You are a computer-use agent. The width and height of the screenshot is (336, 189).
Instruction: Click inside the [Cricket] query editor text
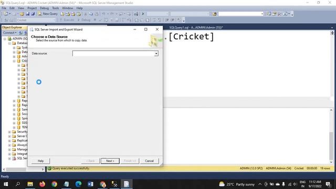[x=191, y=36]
